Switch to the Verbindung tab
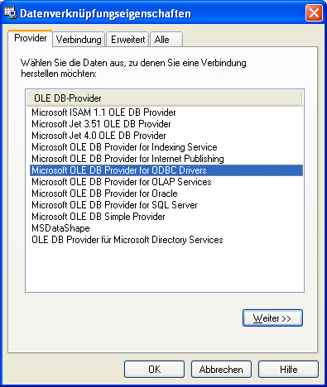 (79, 40)
